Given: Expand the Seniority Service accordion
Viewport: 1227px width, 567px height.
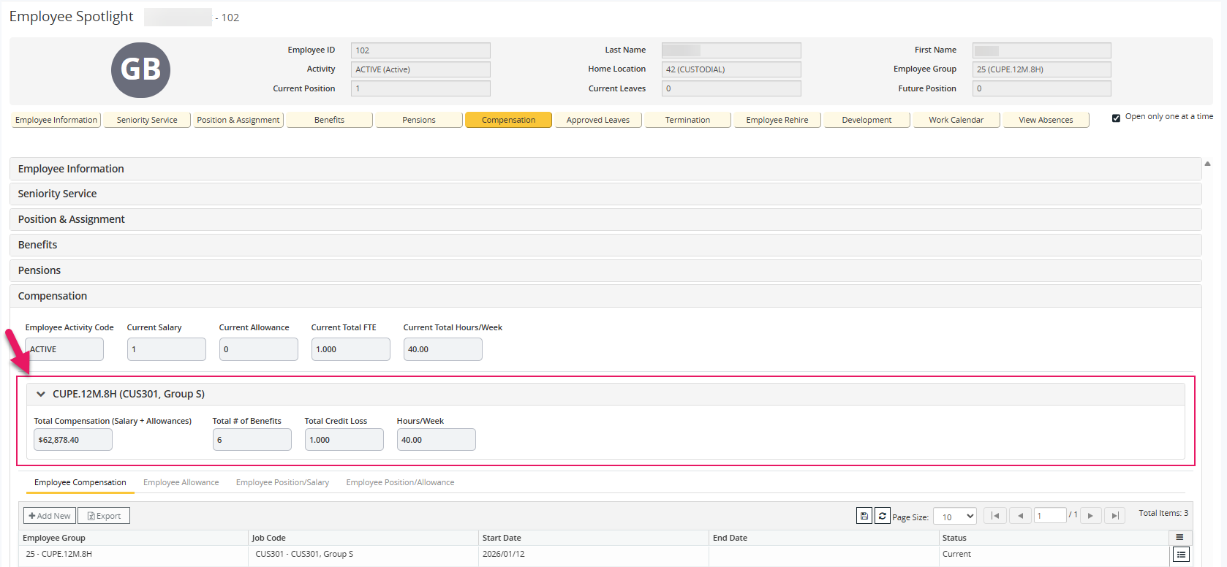Looking at the screenshot, I should 605,194.
